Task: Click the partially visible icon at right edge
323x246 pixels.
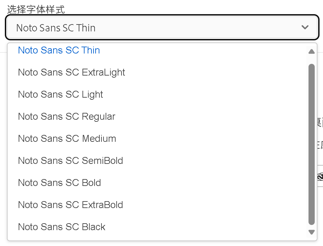Action: pos(320,177)
